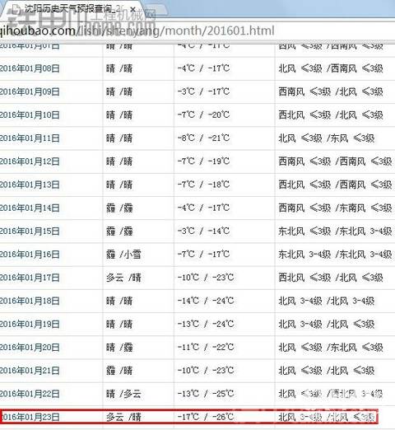Click the wind cell 北风 ≤3级 /东风 ≤3级
This screenshot has width=395, height=430.
[x=327, y=138]
